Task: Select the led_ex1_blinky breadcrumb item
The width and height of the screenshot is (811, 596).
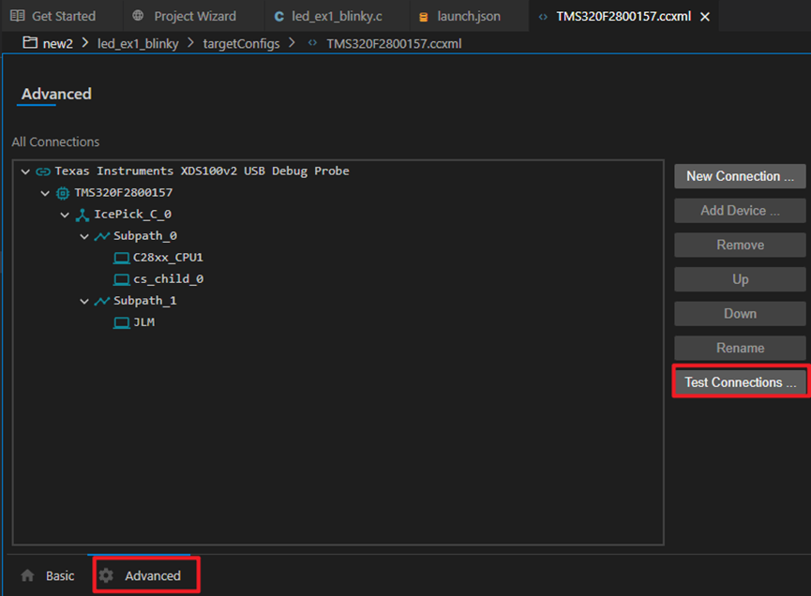Action: pos(138,43)
